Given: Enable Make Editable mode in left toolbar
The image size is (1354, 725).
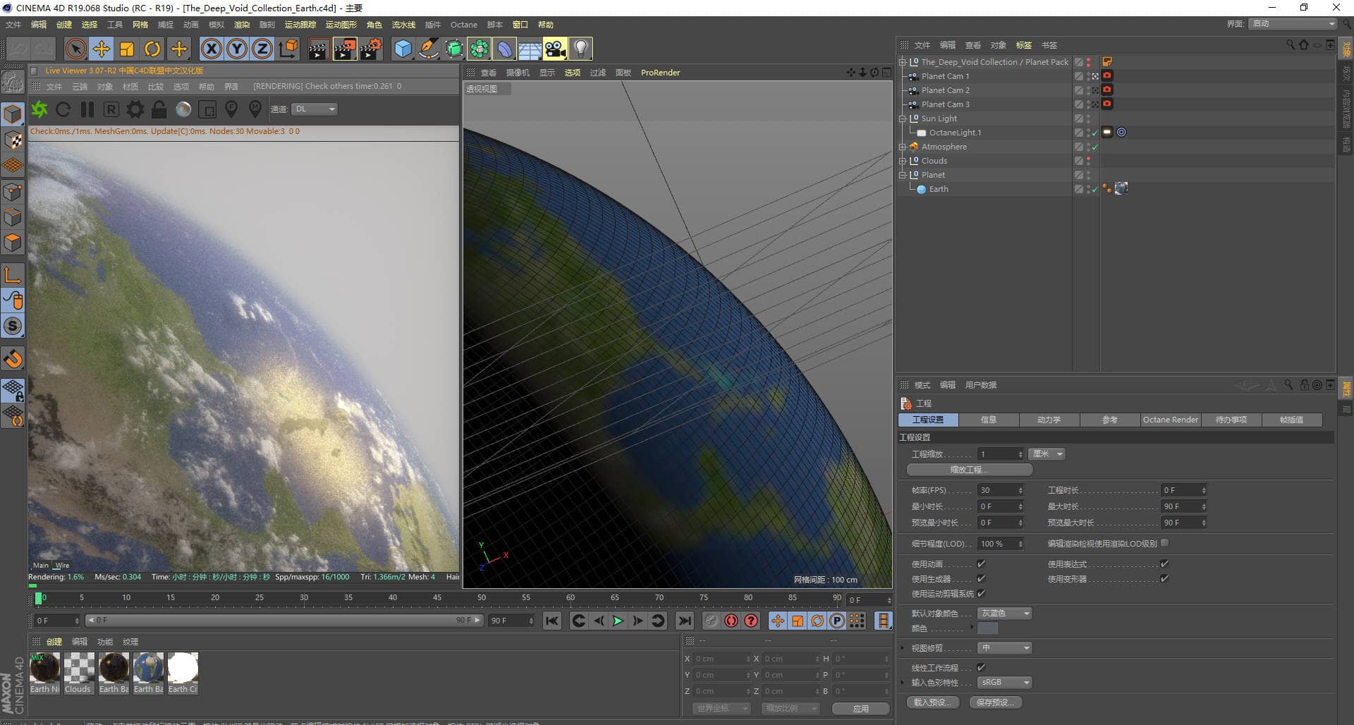Looking at the screenshot, I should tap(13, 83).
